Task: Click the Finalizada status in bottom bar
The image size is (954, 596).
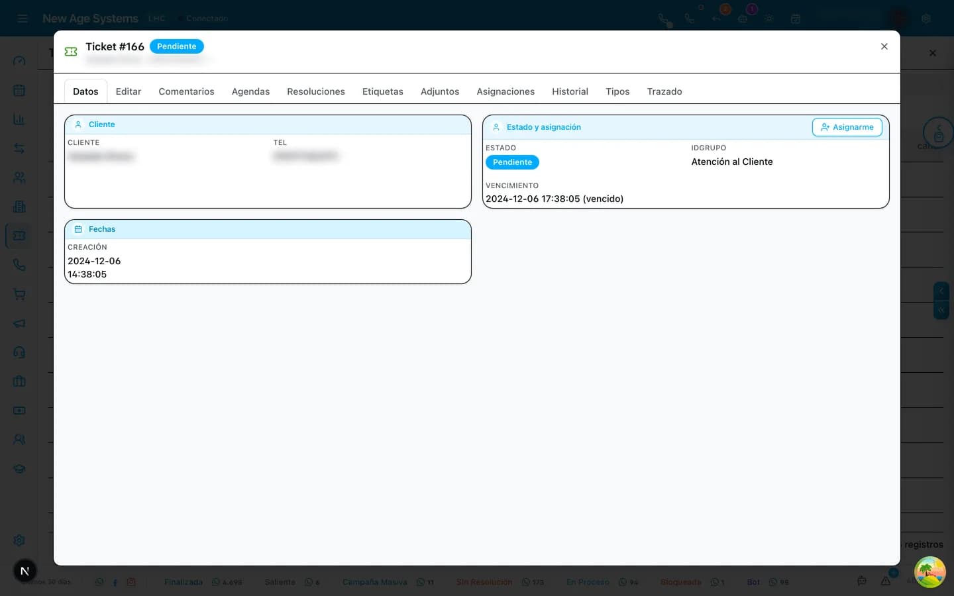Action: (184, 582)
